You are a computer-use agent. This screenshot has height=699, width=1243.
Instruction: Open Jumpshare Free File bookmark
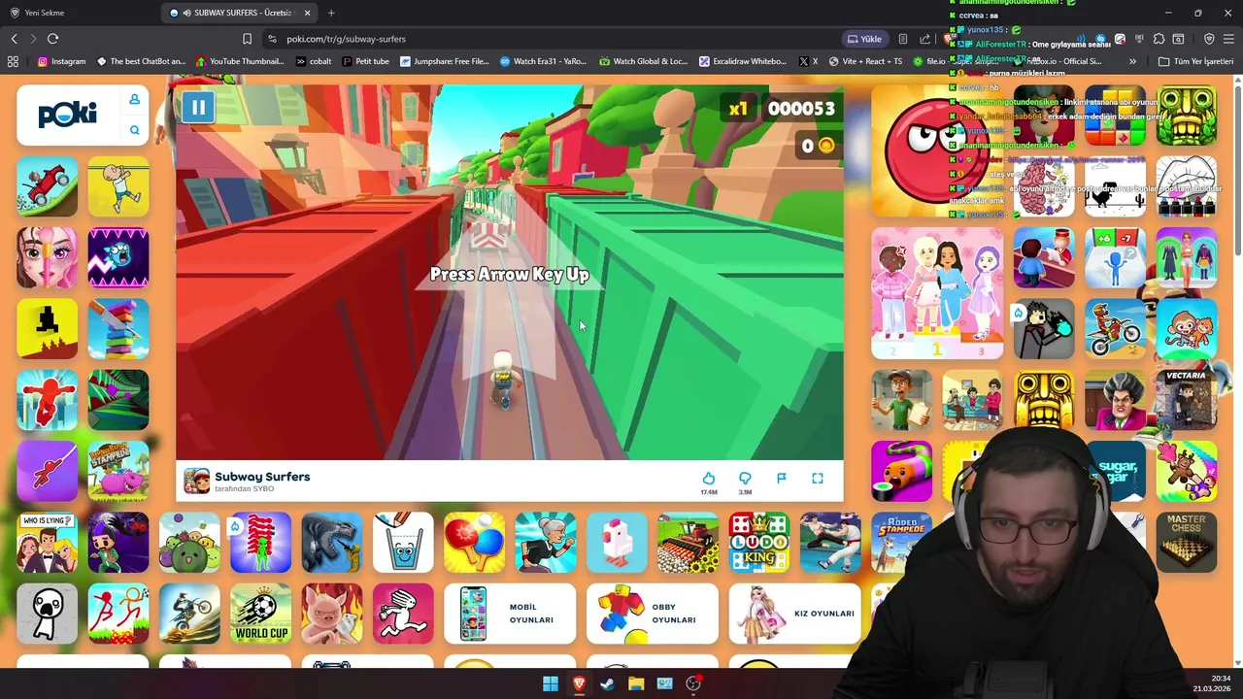(444, 61)
